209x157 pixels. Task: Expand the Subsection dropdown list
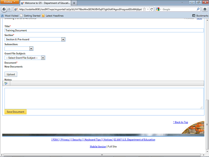(x=31, y=48)
